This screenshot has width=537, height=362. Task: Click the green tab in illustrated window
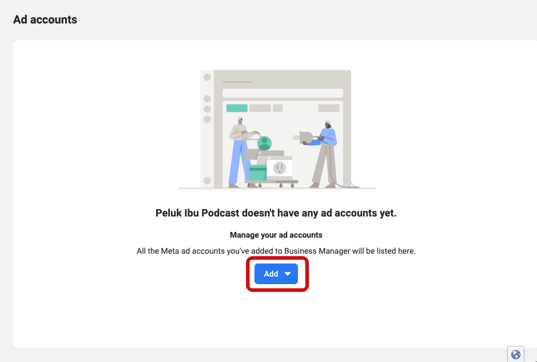tap(237, 108)
